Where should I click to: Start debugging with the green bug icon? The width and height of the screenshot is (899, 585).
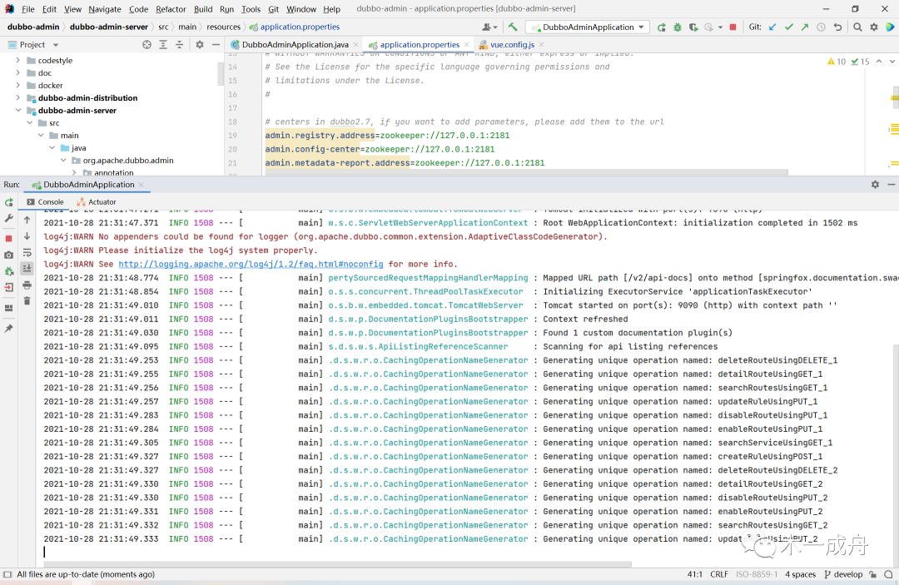coord(678,27)
